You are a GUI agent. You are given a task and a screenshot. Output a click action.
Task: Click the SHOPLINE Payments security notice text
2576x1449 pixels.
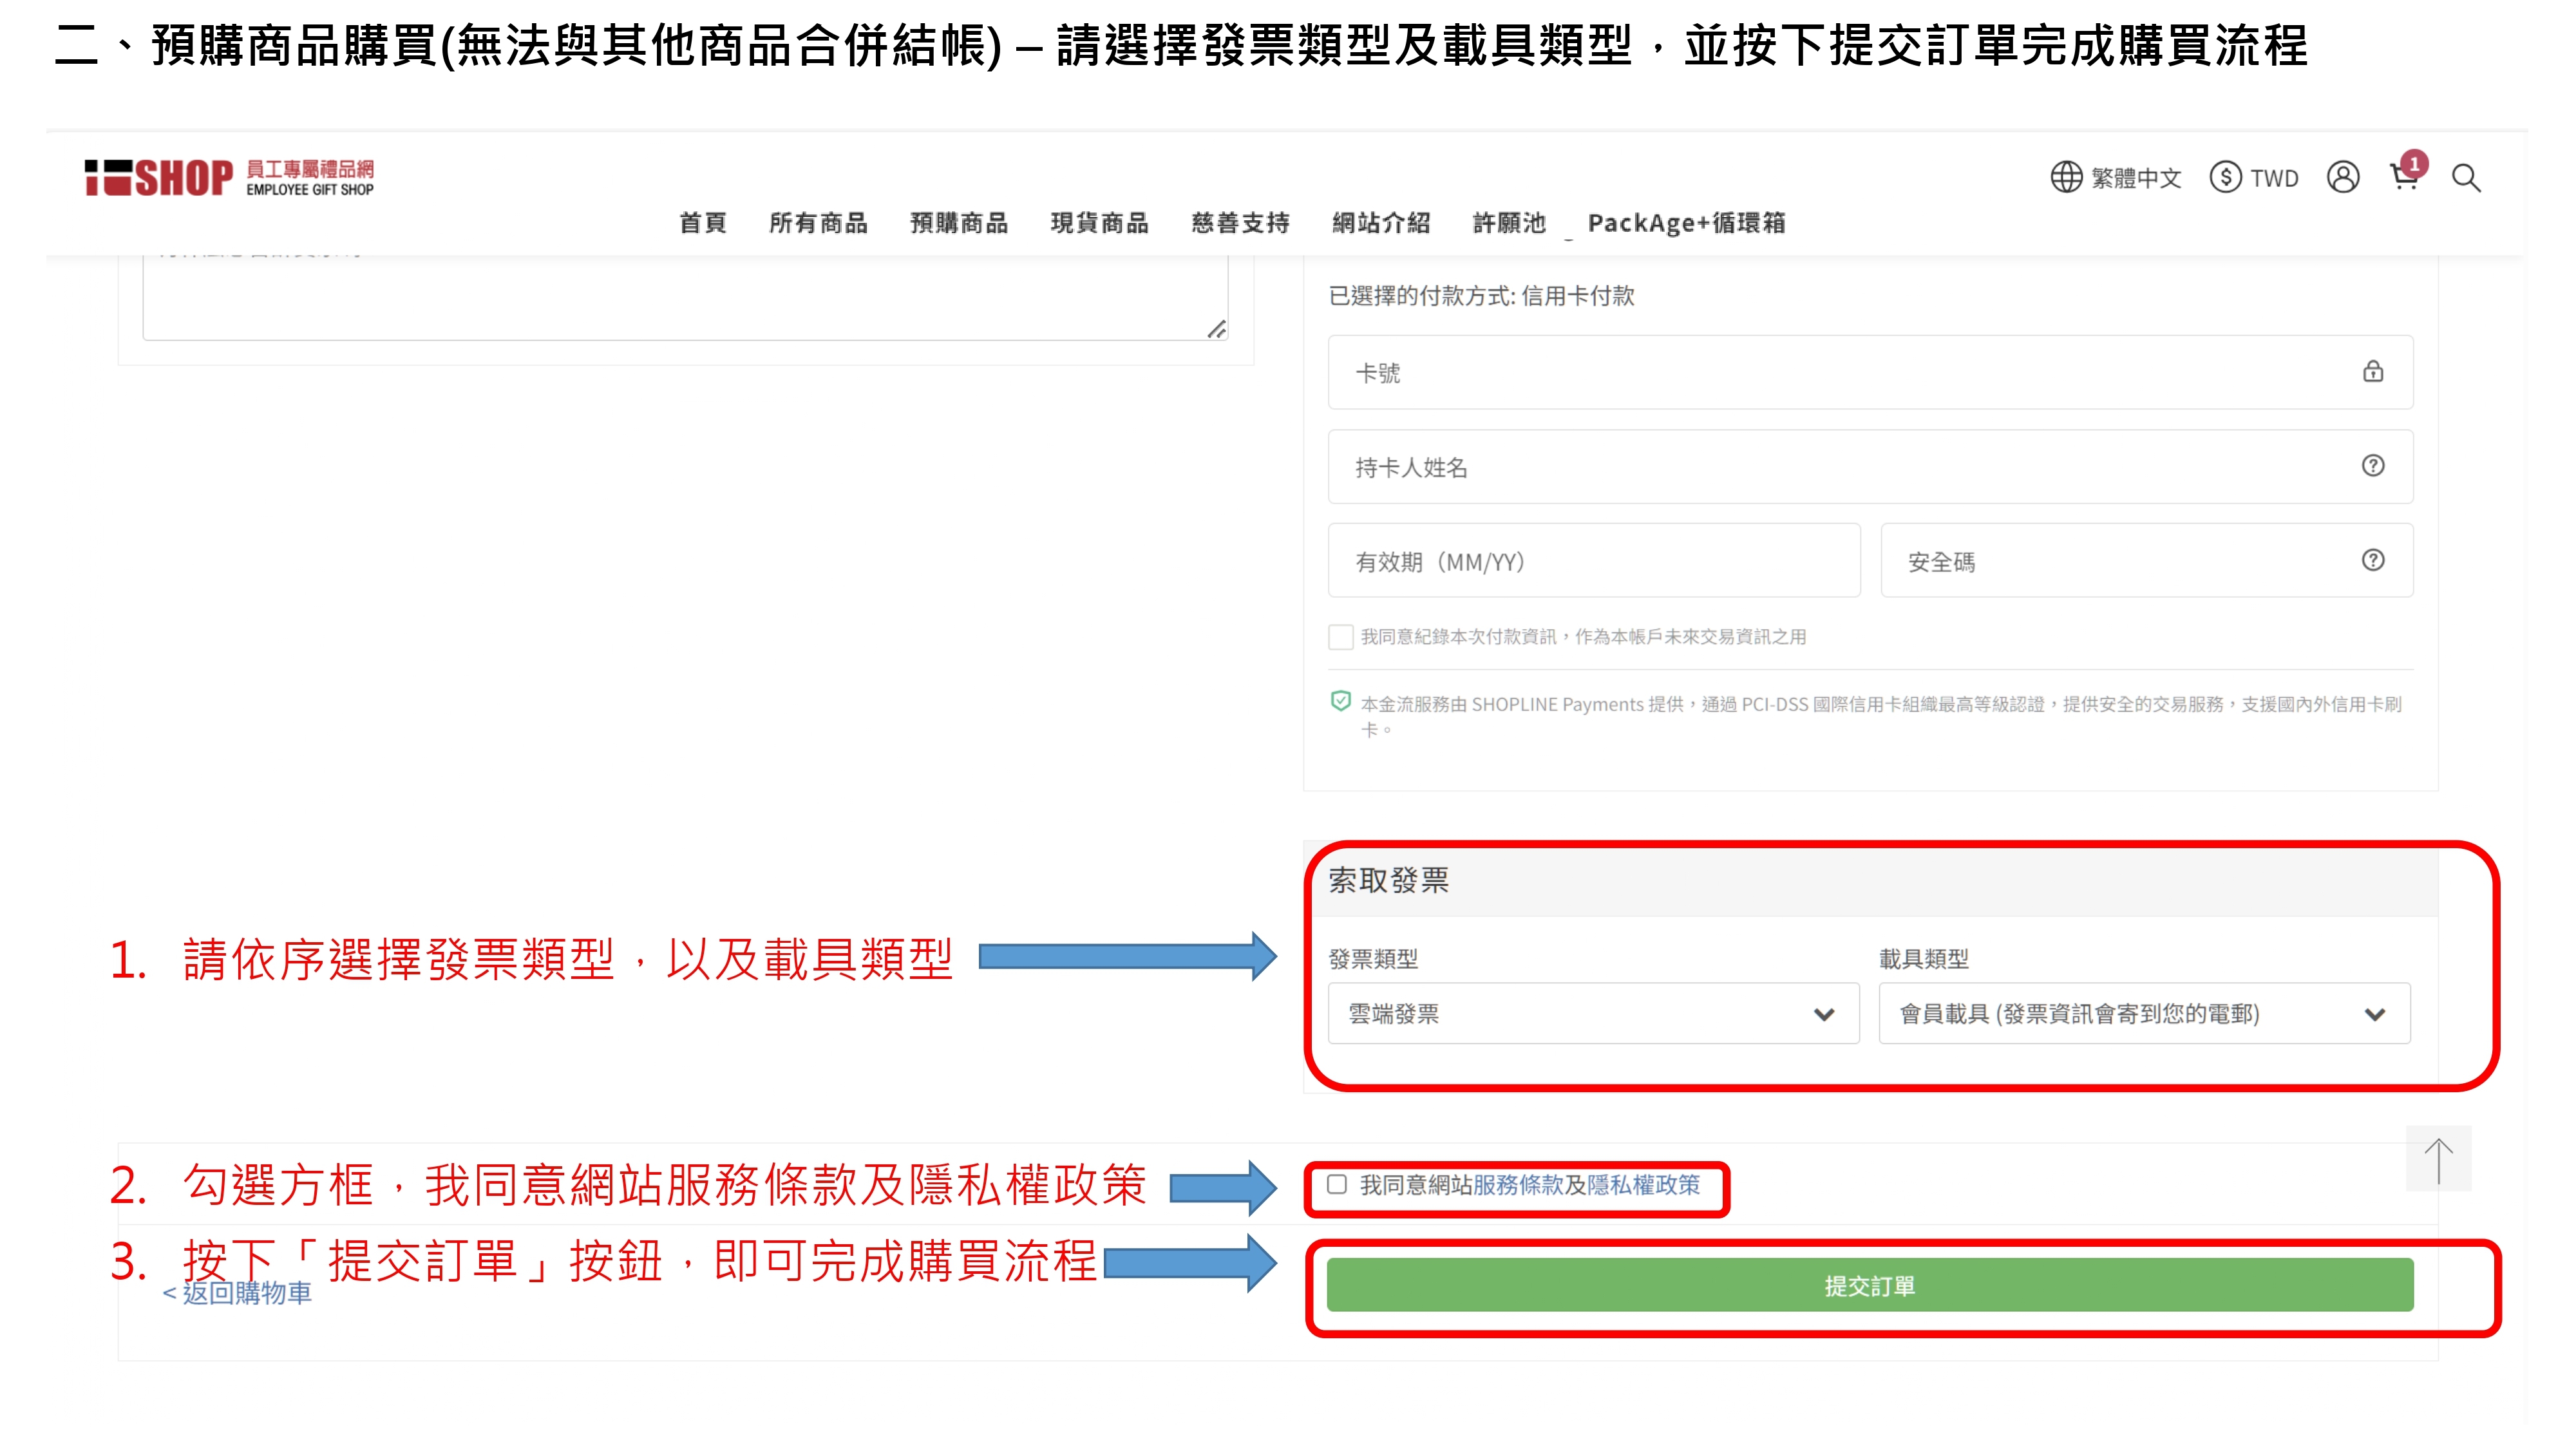tap(1881, 716)
